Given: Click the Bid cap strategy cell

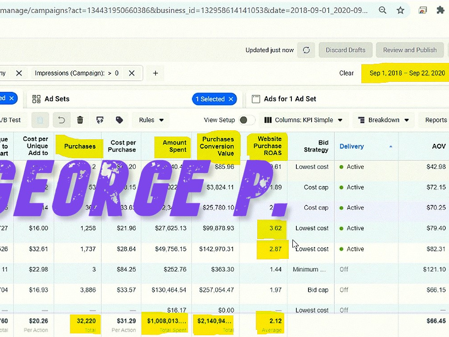Looking at the screenshot, I should 318,290.
